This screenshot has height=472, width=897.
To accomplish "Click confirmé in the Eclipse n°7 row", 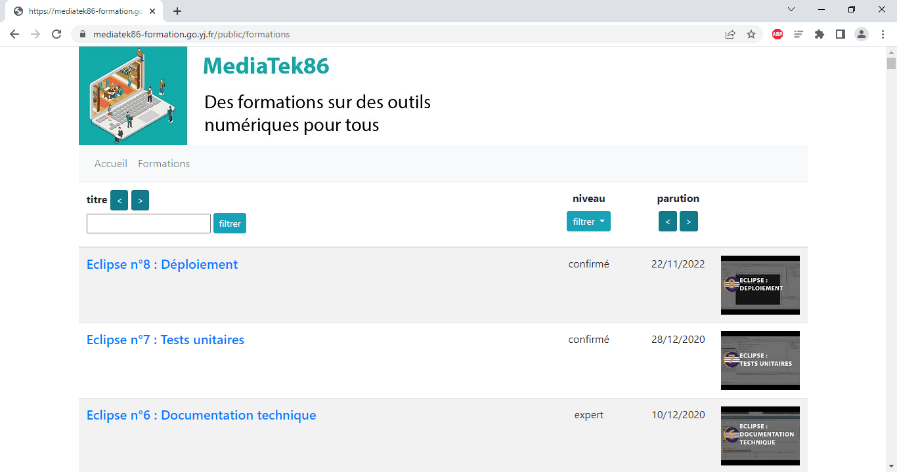I will click(x=589, y=340).
